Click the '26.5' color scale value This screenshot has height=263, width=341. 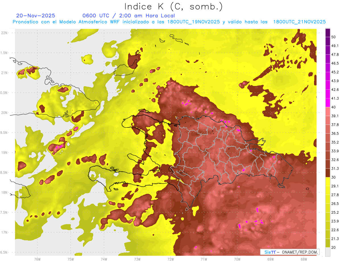tap(335, 204)
